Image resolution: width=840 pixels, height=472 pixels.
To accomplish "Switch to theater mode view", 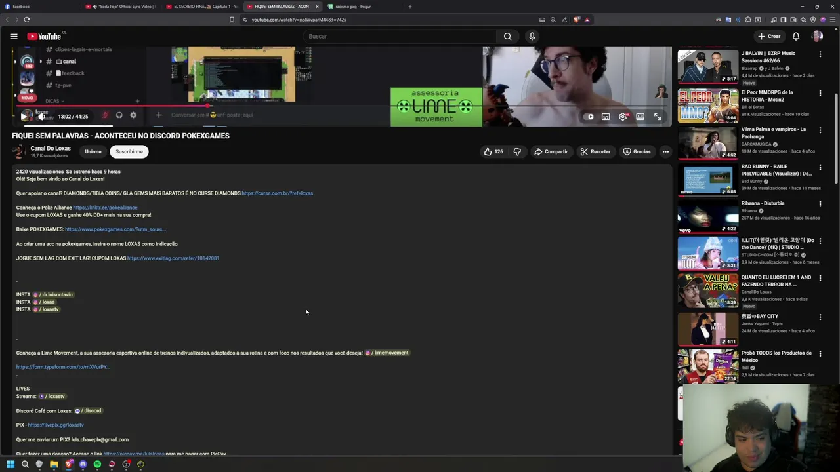I will 640,117.
